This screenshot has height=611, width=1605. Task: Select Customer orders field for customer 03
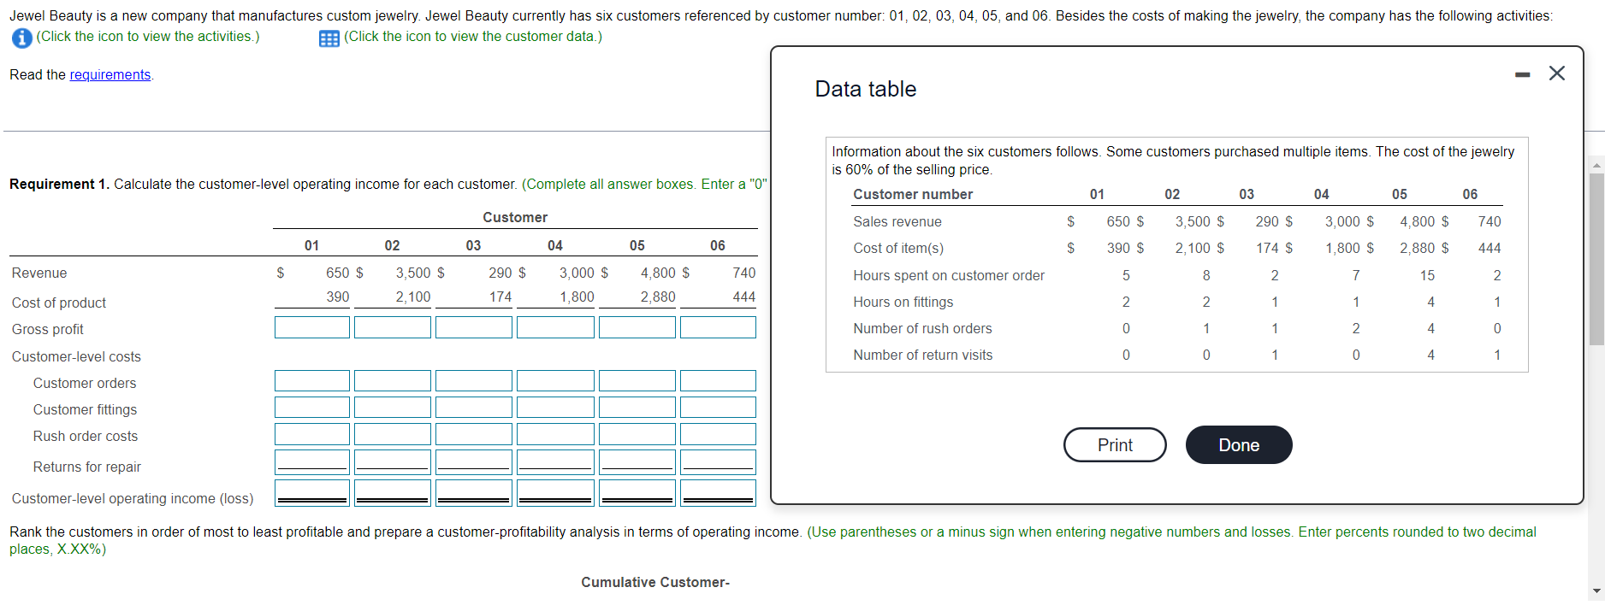(x=474, y=381)
